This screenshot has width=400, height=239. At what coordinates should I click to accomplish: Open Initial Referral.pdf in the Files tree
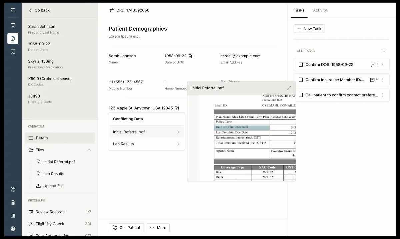tap(56, 162)
